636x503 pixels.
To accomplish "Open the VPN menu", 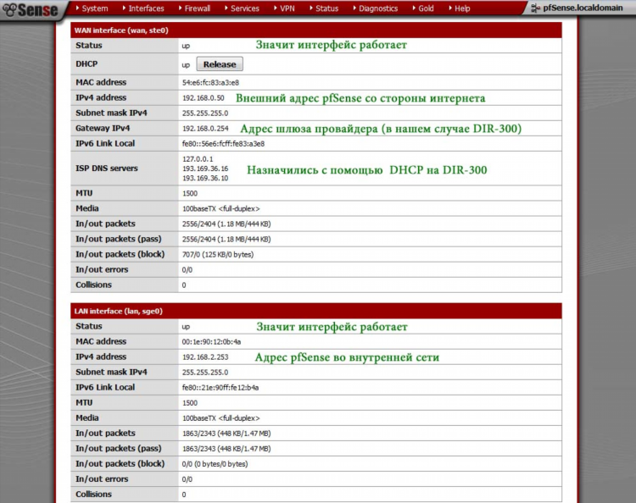I will [284, 8].
